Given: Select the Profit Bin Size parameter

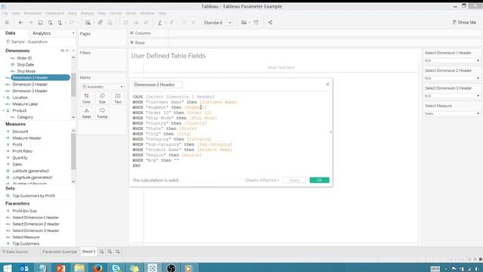Looking at the screenshot, I should (x=25, y=211).
